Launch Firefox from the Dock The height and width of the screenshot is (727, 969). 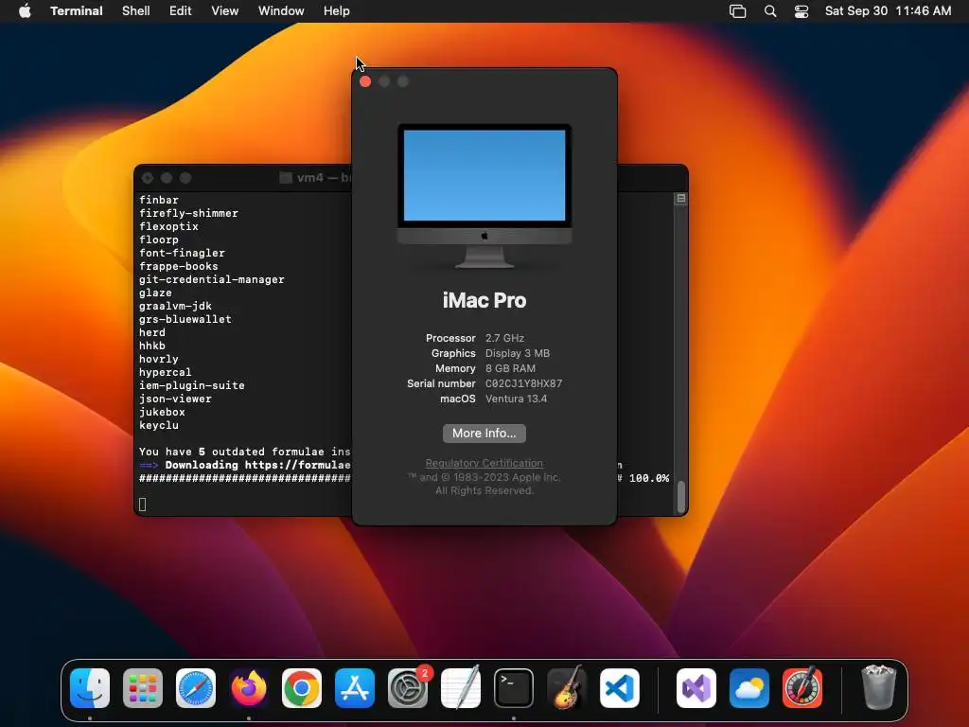coord(249,688)
